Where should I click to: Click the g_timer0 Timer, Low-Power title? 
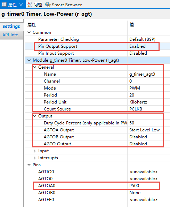click(47, 14)
